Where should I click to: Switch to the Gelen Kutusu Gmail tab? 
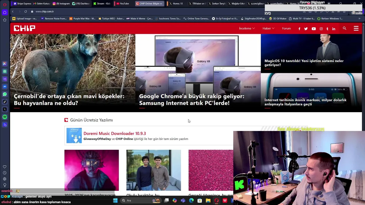(x=42, y=4)
